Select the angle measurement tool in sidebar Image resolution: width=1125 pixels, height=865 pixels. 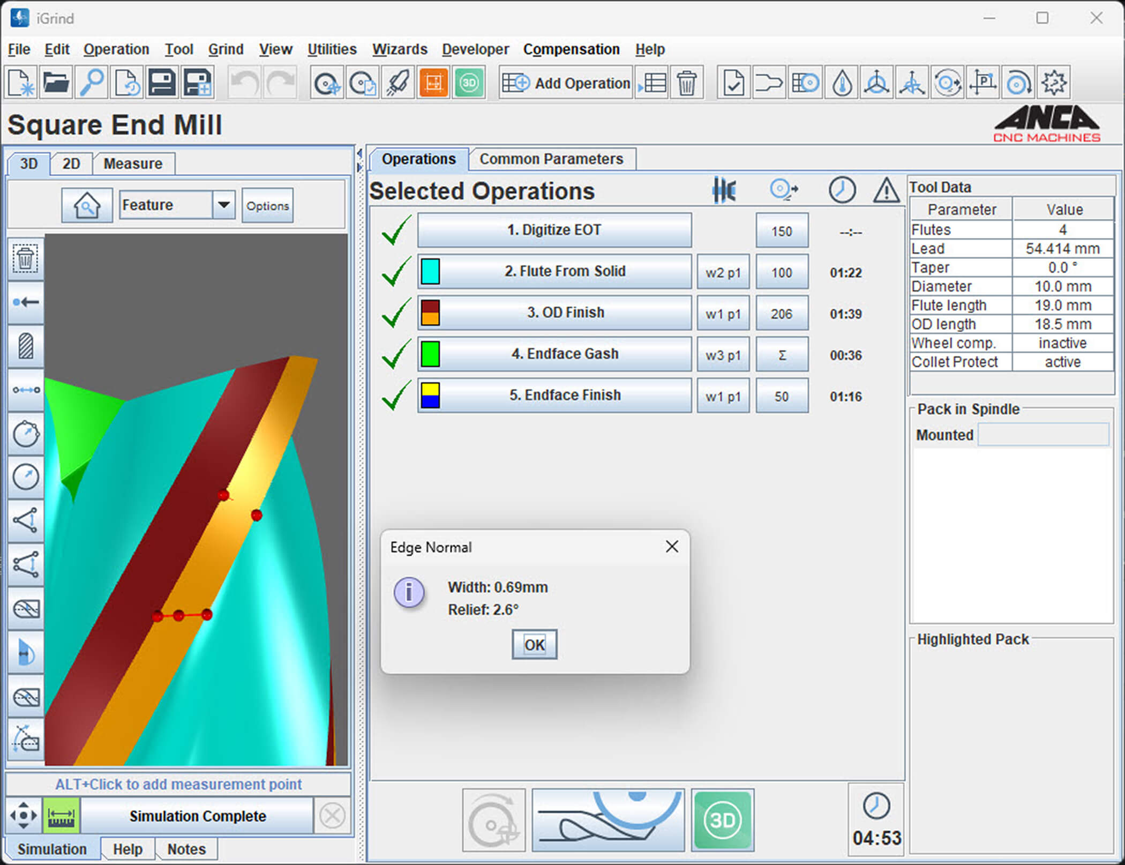[x=25, y=520]
